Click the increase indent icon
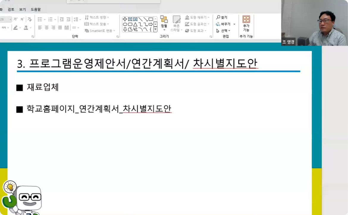The width and height of the screenshot is (348, 215). point(68,19)
